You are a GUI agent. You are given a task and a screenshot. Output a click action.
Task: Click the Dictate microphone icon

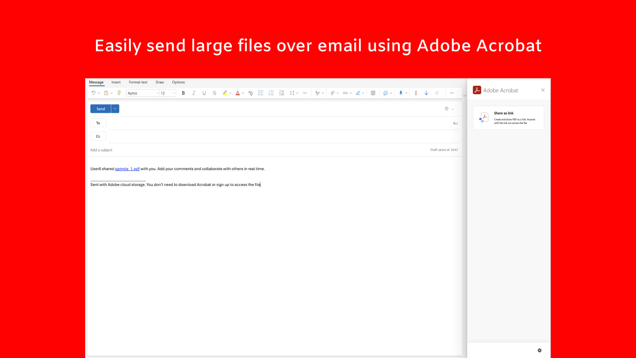[401, 93]
